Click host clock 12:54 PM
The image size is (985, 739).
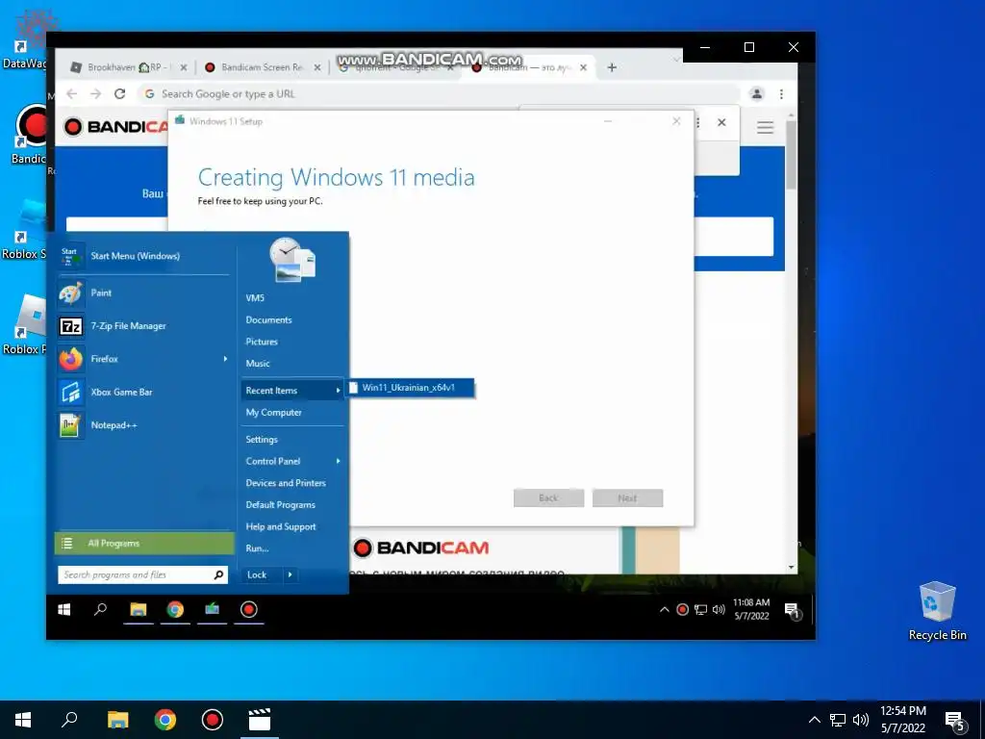[902, 720]
